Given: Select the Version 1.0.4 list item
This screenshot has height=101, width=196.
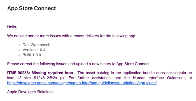Looking at the screenshot, I should [34, 50].
